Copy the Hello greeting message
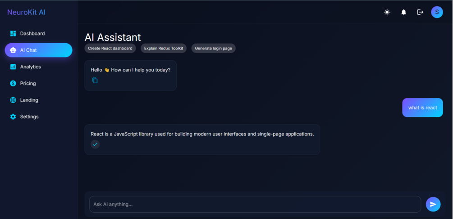The height and width of the screenshot is (219, 453). pyautogui.click(x=95, y=80)
